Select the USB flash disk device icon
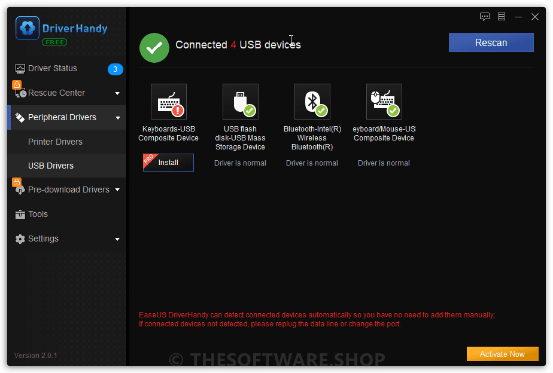 [241, 102]
